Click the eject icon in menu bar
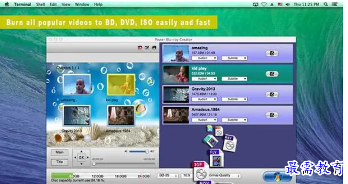The image size is (348, 184). [x=272, y=5]
